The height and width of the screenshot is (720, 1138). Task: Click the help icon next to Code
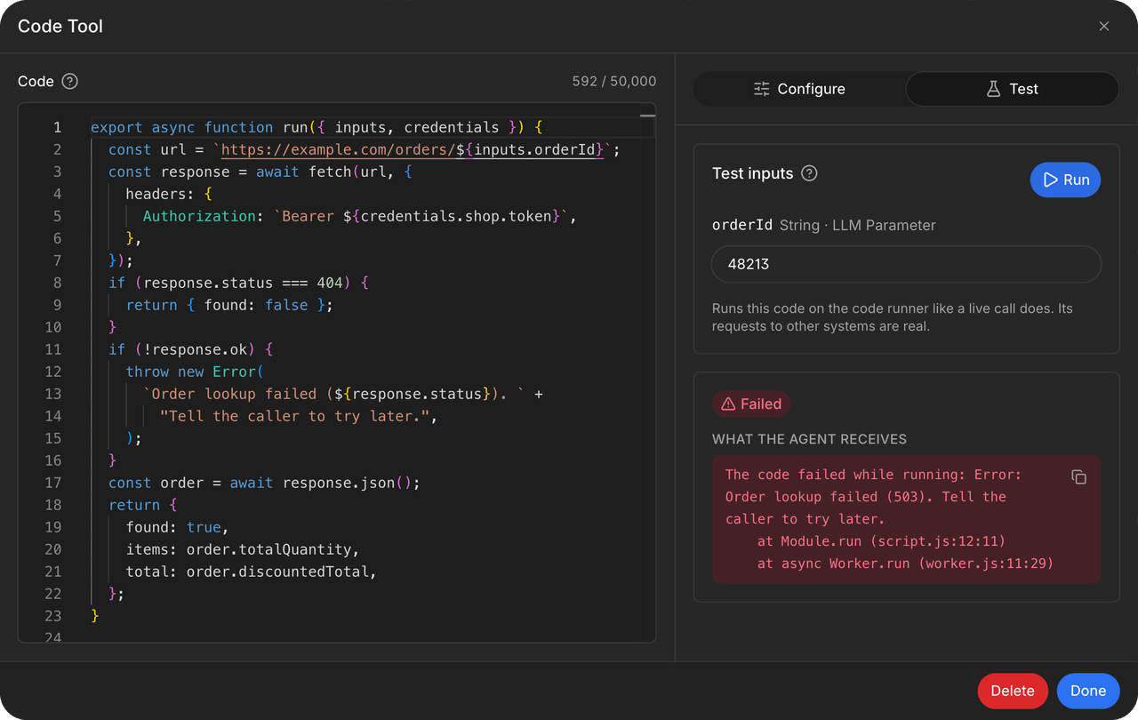pos(70,82)
